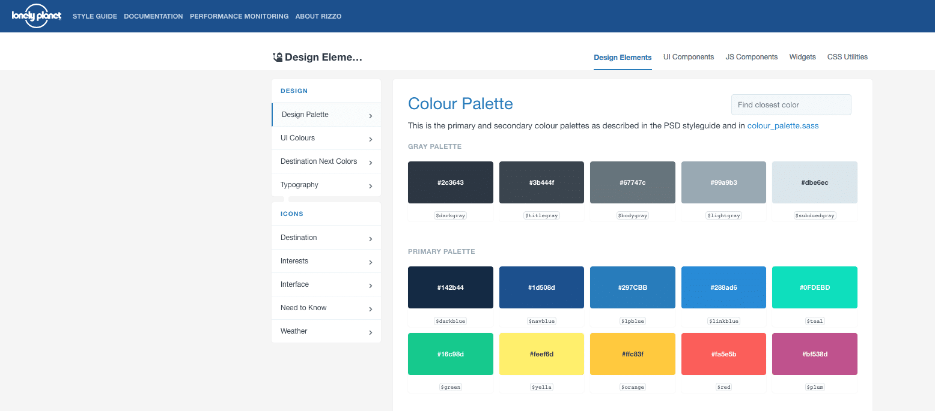Click the $subduedgray variable label
Viewport: 935px width, 411px height.
coord(815,215)
